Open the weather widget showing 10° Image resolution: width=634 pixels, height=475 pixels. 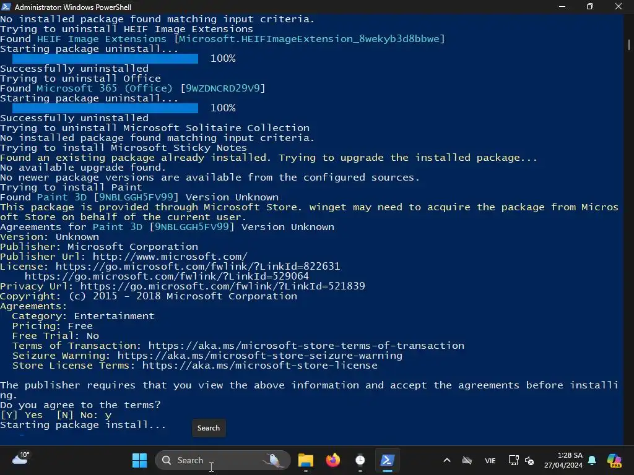20,459
